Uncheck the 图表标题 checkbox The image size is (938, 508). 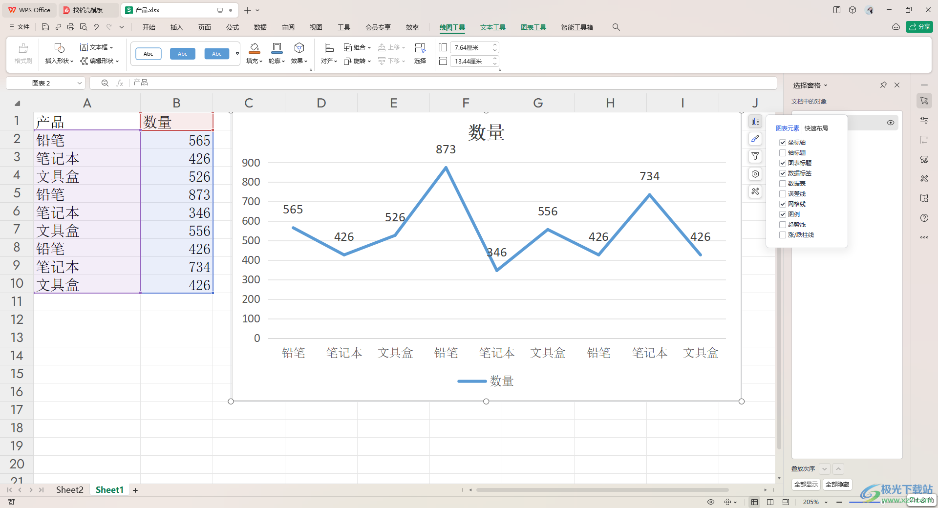coord(783,163)
